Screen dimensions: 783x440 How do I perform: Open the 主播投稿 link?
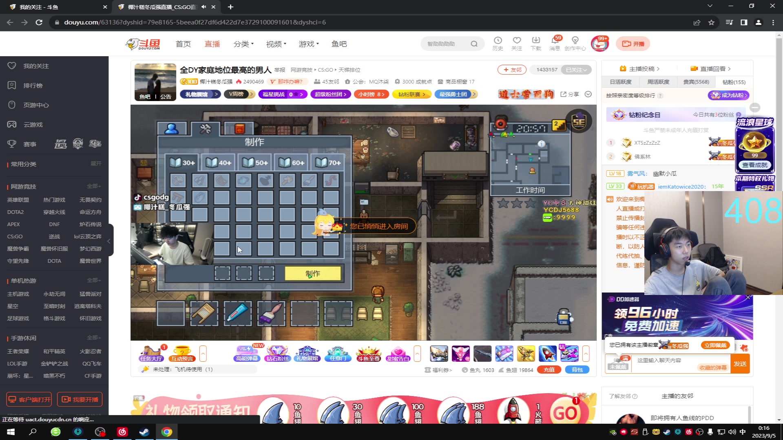pos(639,69)
